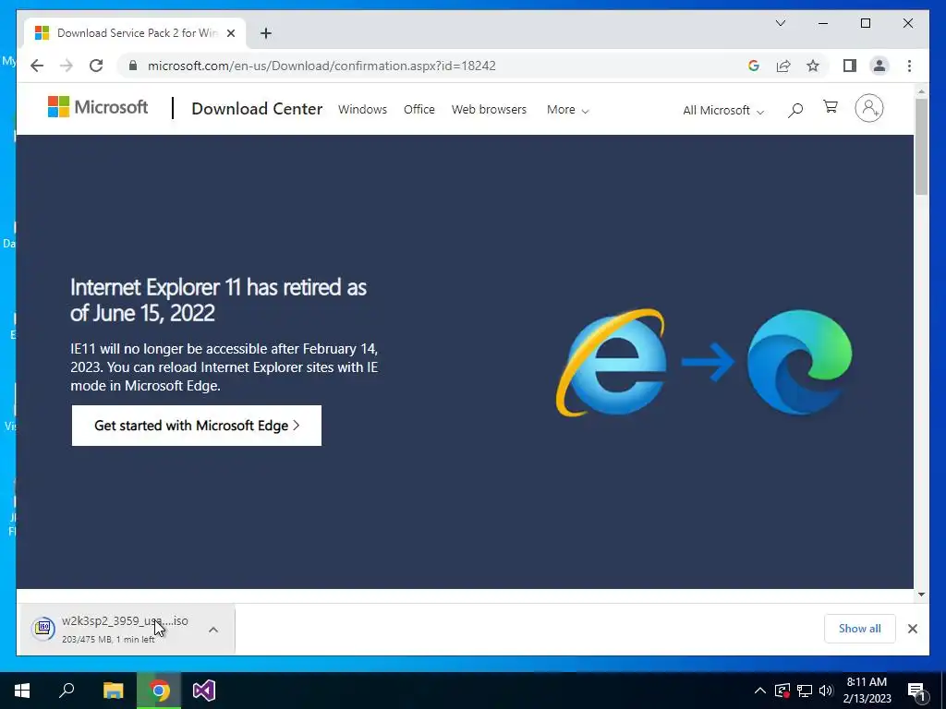Expand the All Microsoft dropdown
946x709 pixels.
[x=723, y=111]
